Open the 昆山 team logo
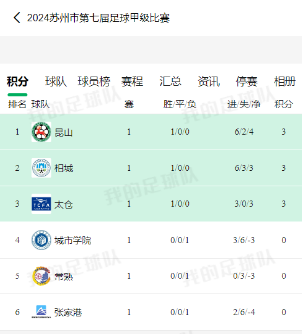The width and height of the screenshot is (303, 334). [41, 132]
